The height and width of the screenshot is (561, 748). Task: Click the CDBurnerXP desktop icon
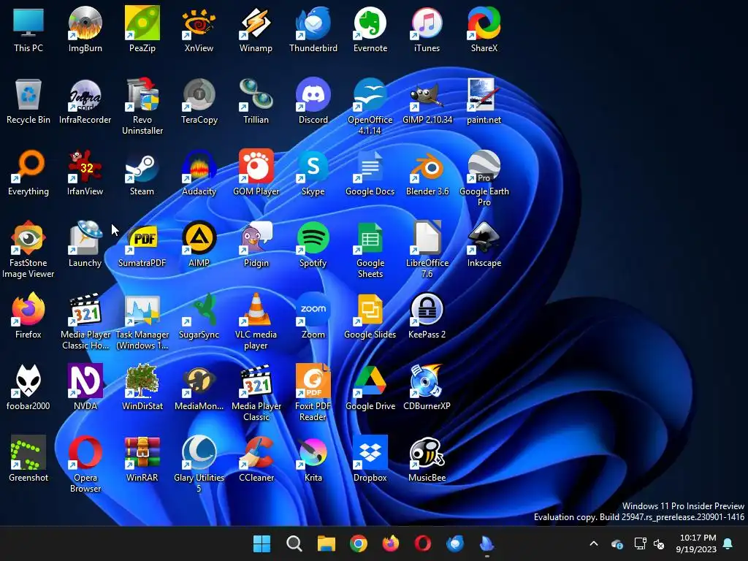point(427,381)
